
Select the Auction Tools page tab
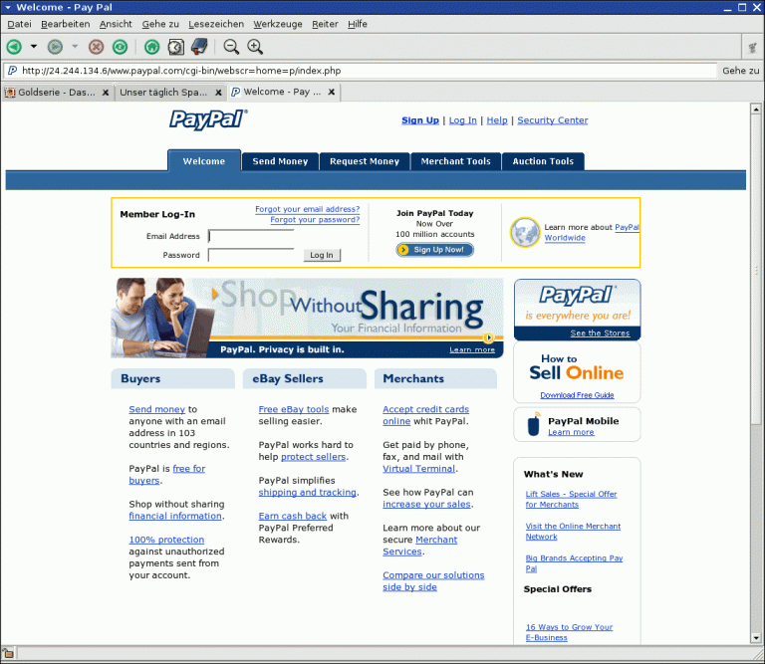pyautogui.click(x=543, y=161)
